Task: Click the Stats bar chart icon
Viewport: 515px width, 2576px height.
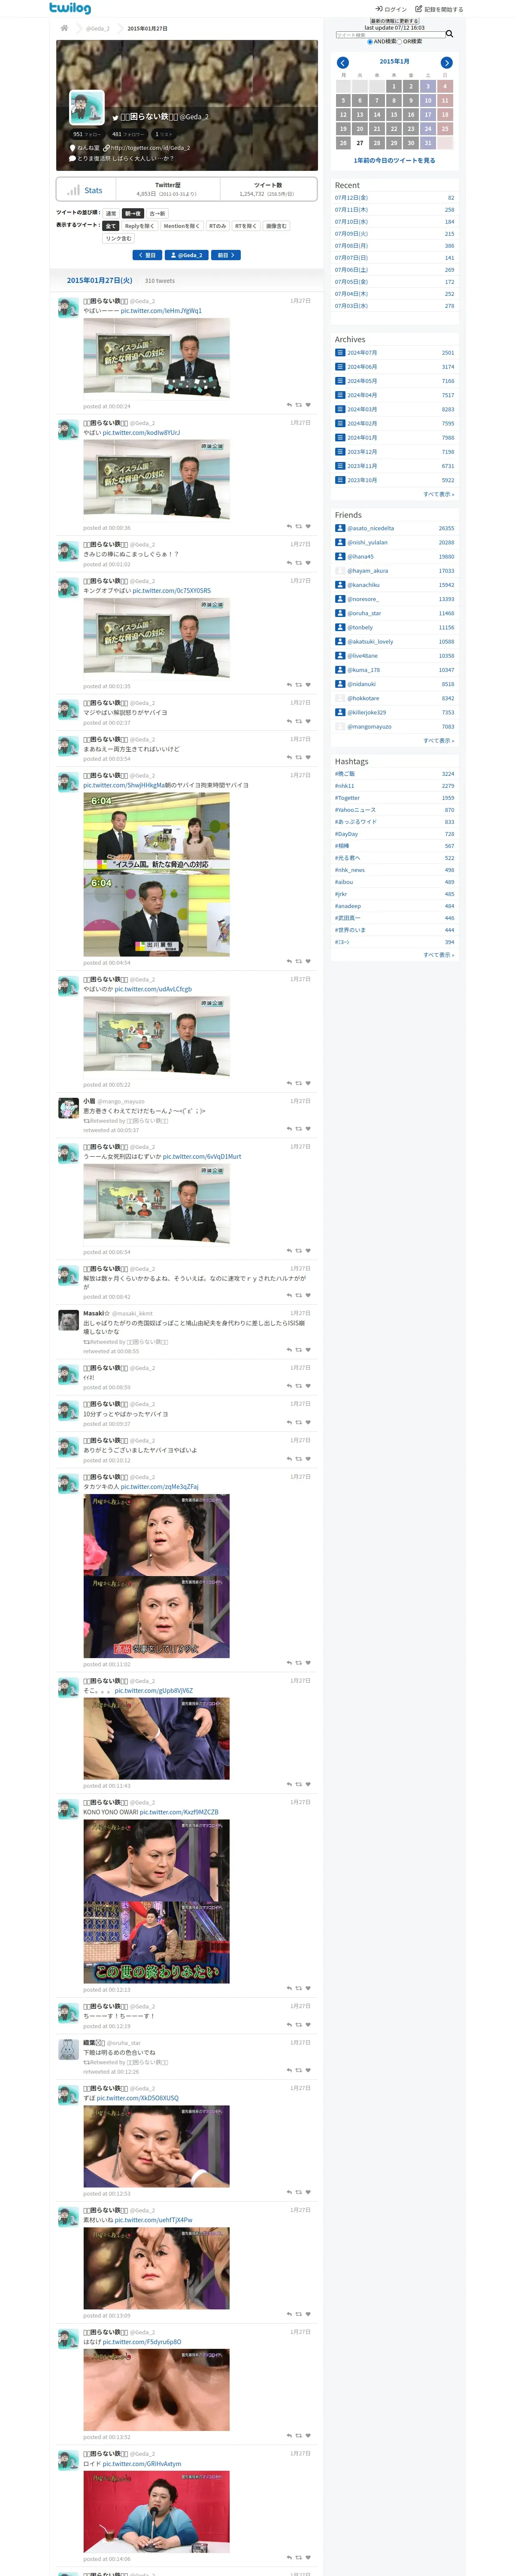Action: (73, 190)
